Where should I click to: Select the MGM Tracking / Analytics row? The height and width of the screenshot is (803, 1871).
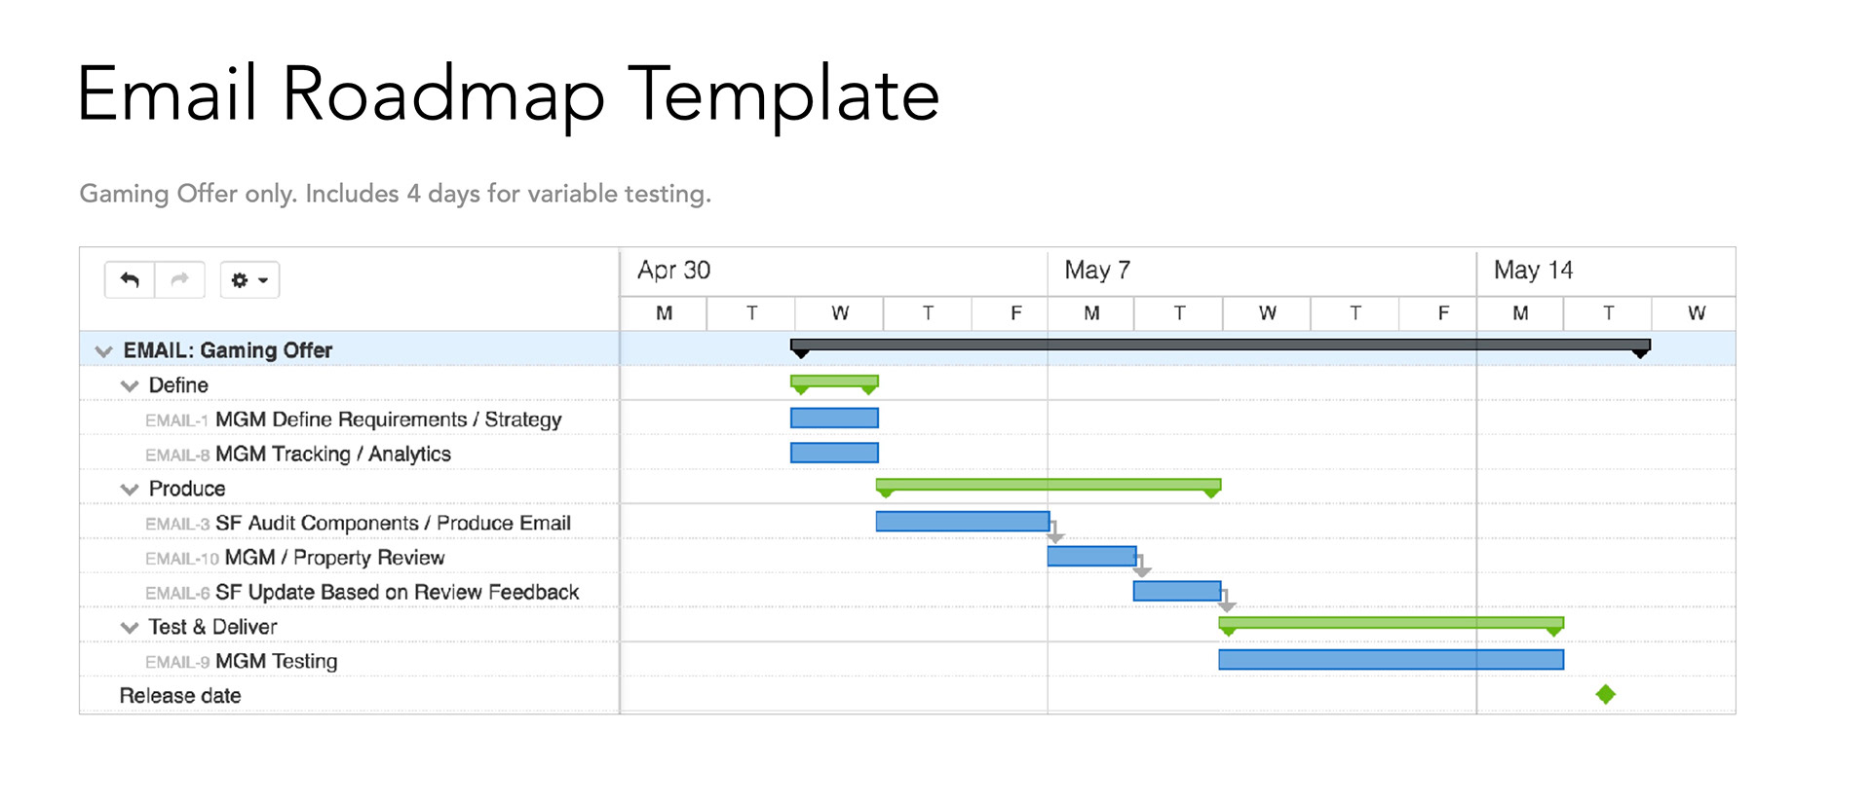[332, 455]
